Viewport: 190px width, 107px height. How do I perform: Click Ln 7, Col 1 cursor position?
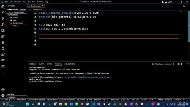click(135, 100)
